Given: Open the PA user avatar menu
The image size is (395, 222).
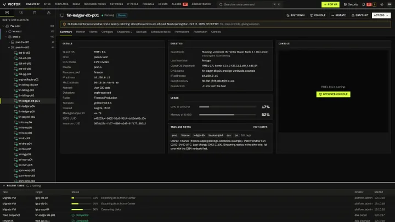Looking at the screenshot, I should click(x=390, y=4).
